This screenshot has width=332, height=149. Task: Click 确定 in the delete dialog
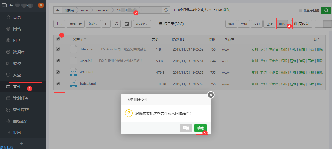click(x=201, y=128)
